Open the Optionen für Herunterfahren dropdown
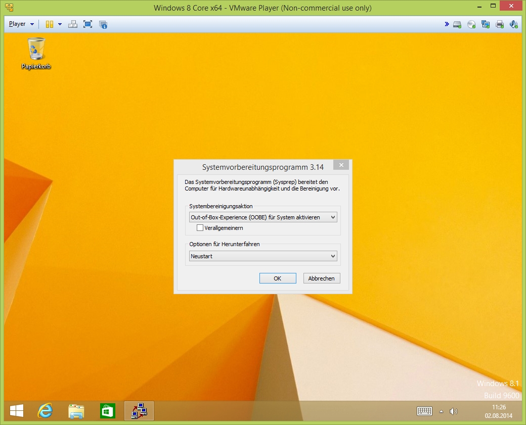The height and width of the screenshot is (425, 526). click(263, 256)
